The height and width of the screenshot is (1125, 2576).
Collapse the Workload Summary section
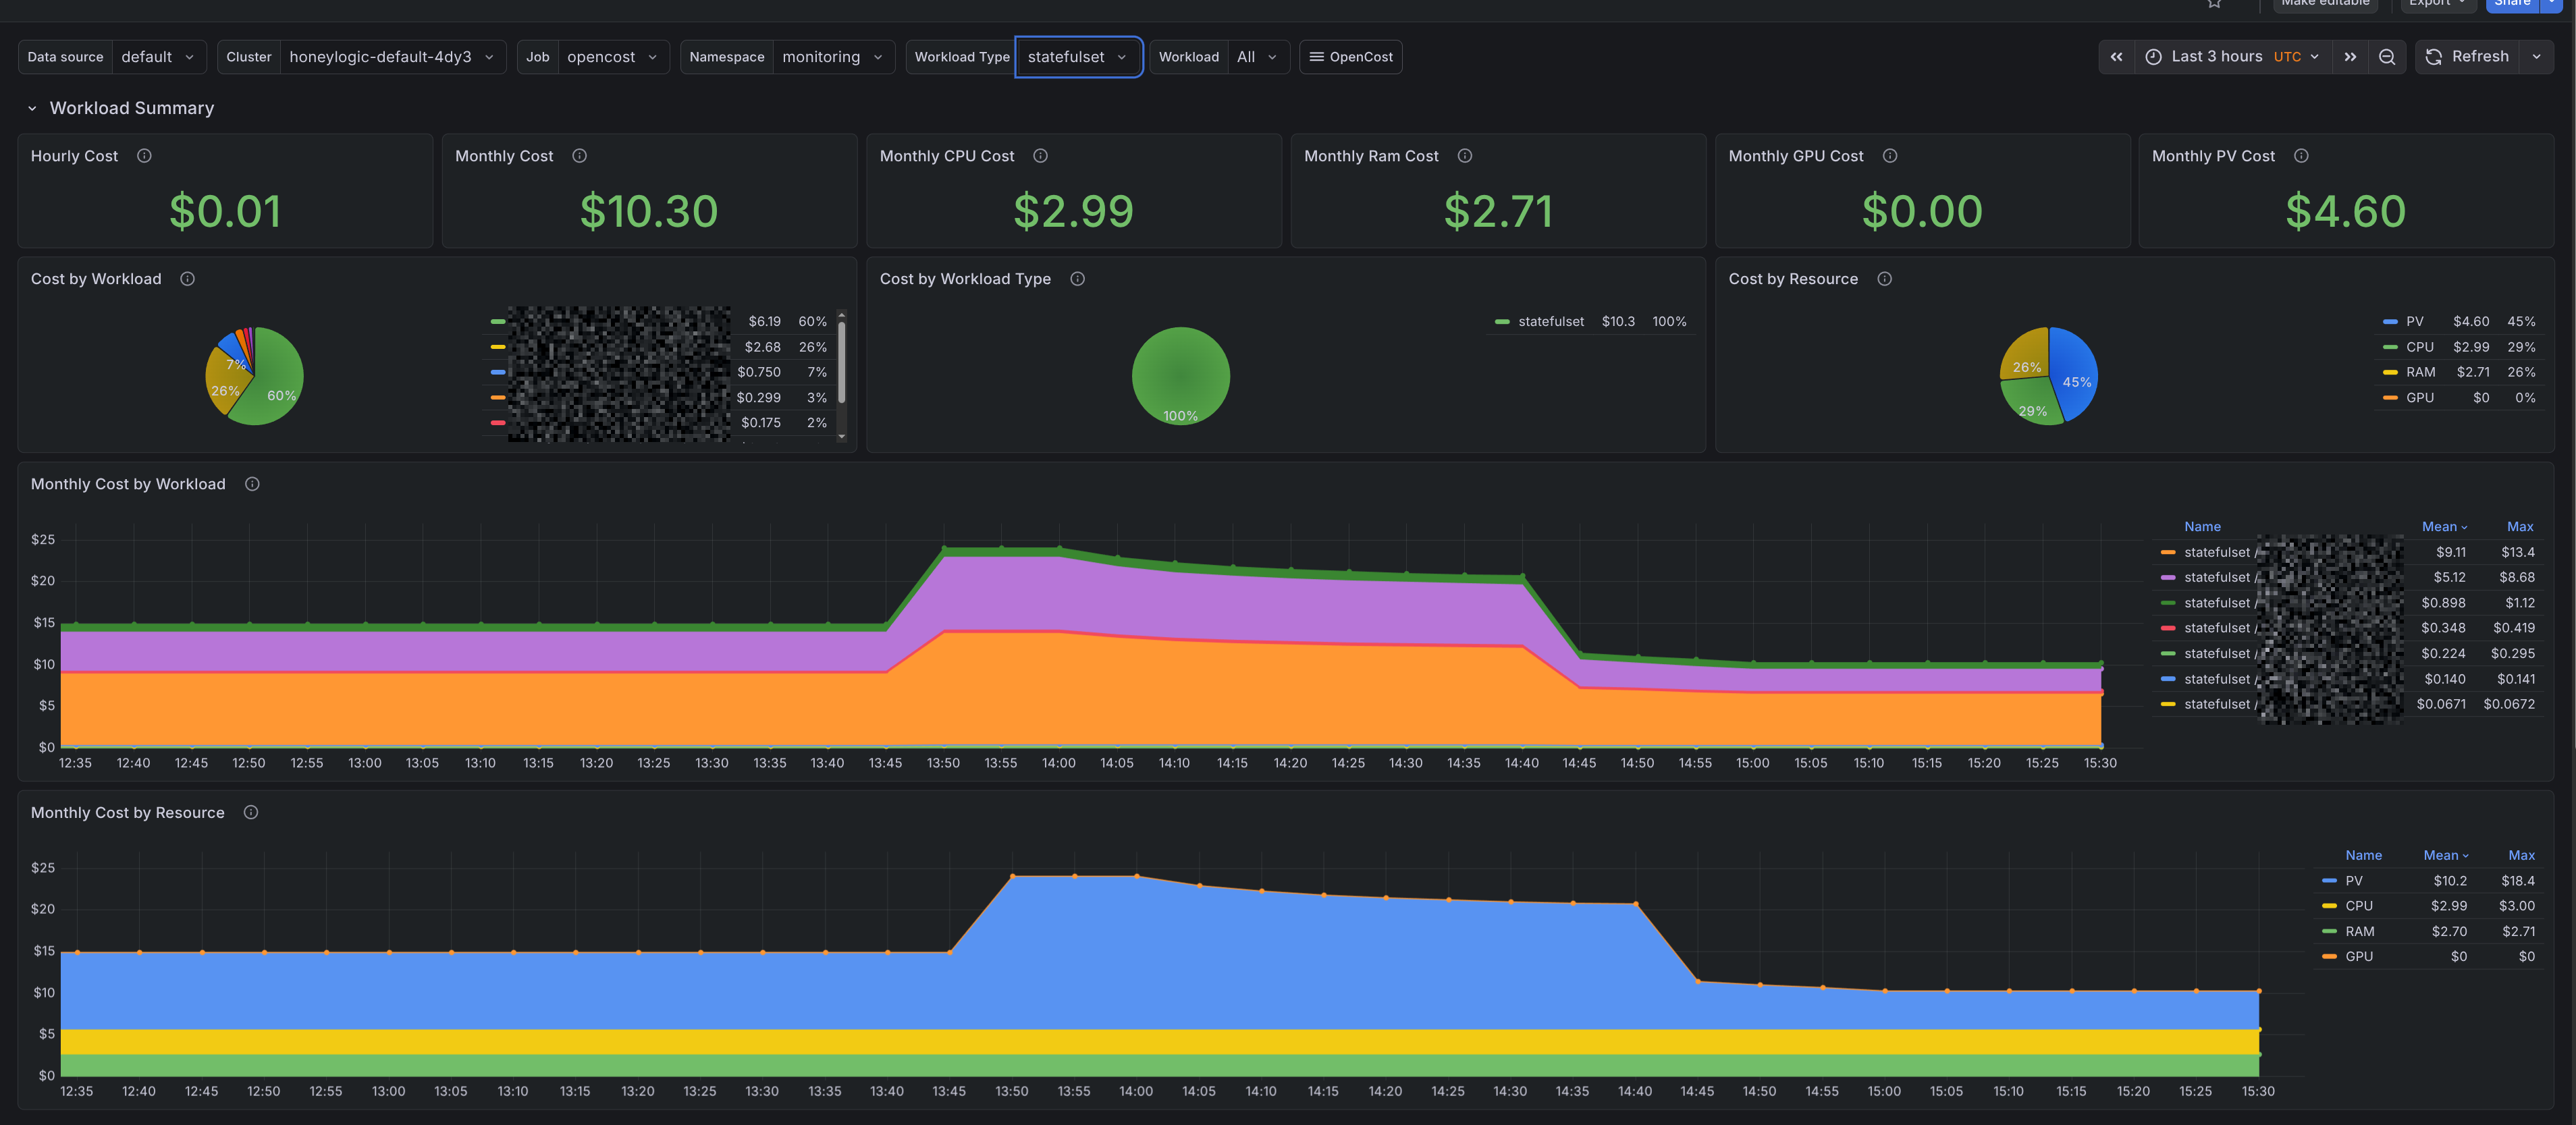tap(31, 107)
